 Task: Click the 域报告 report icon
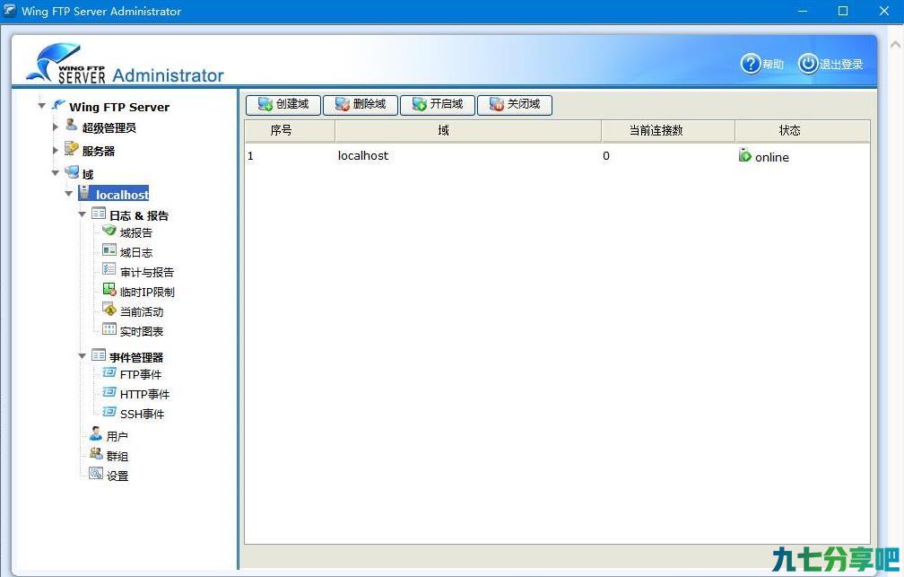pos(109,231)
